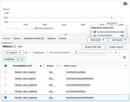
Task: Open the metrics table settings gear
Action: pyautogui.click(x=125, y=57)
